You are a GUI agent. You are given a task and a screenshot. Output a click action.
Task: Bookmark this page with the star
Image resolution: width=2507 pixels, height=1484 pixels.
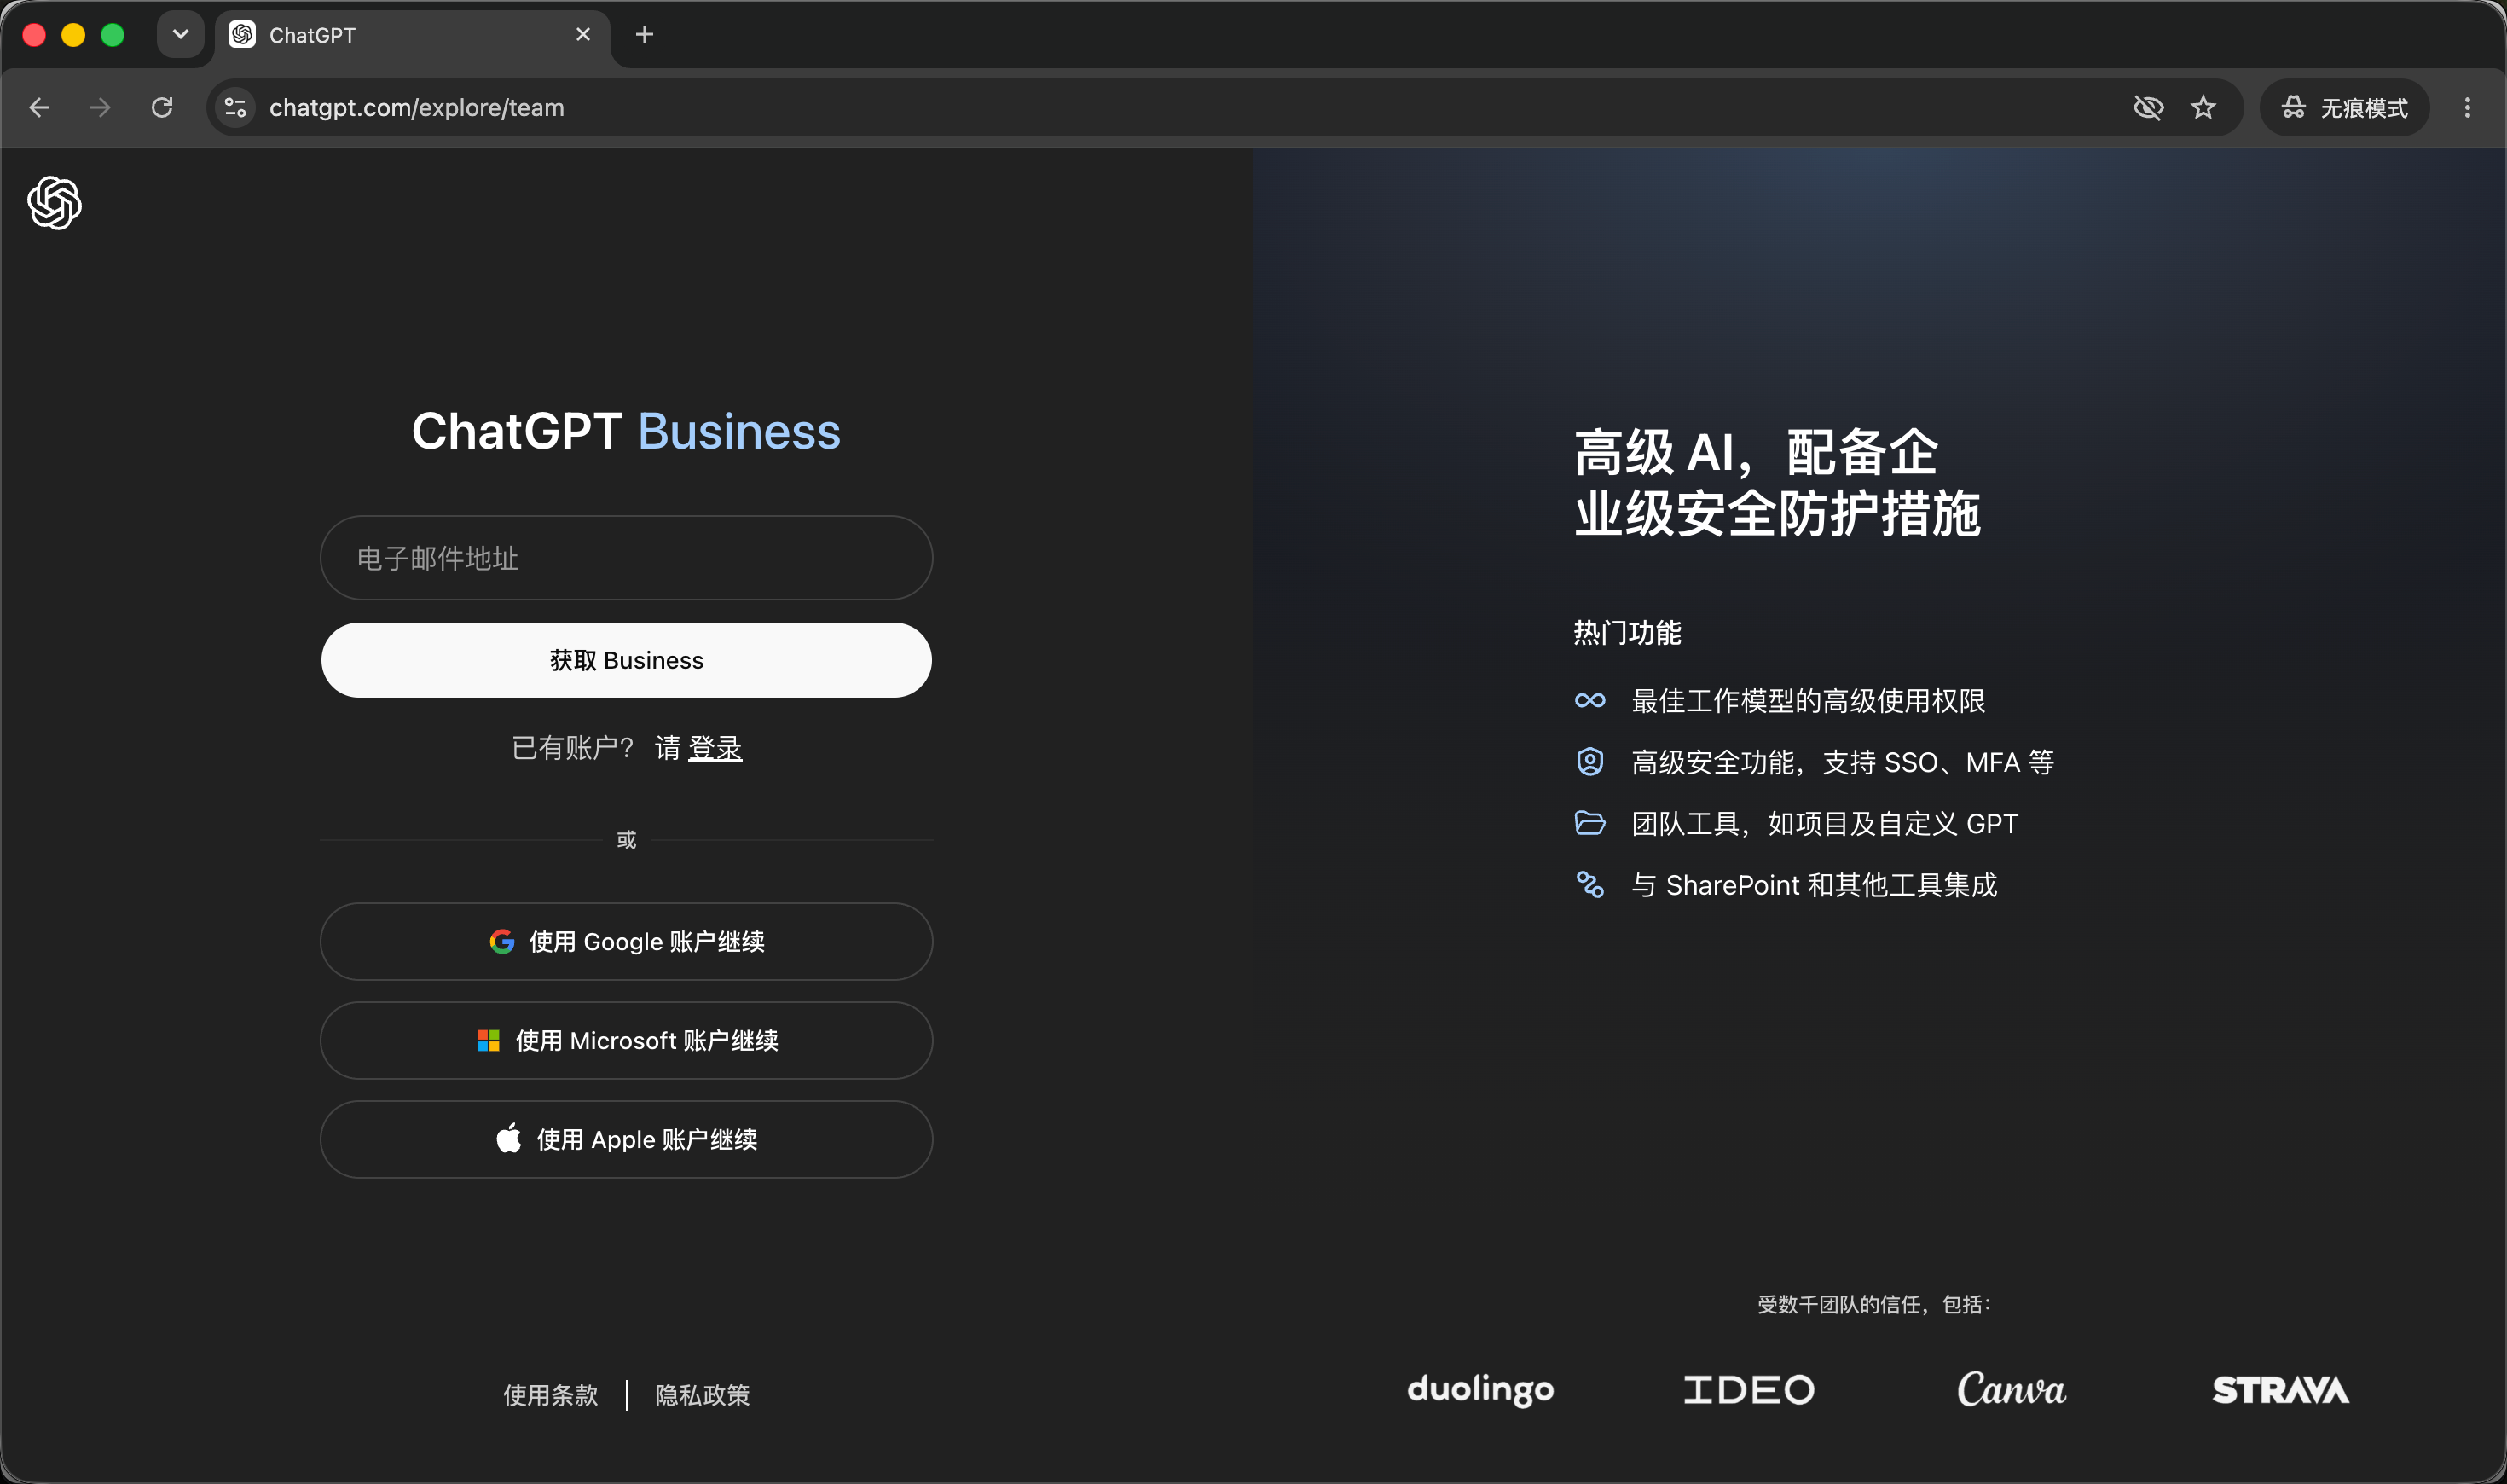[x=2203, y=108]
